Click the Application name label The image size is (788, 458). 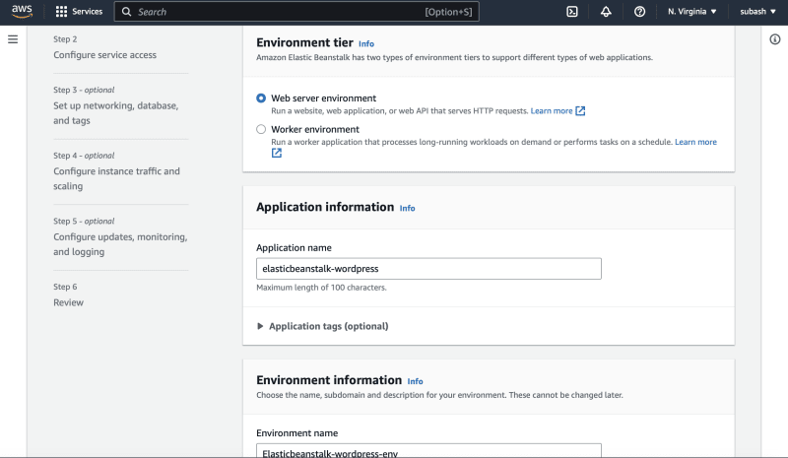coord(294,248)
